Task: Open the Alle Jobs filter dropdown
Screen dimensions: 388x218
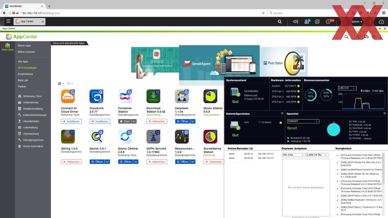Action: pyautogui.click(x=294, y=155)
